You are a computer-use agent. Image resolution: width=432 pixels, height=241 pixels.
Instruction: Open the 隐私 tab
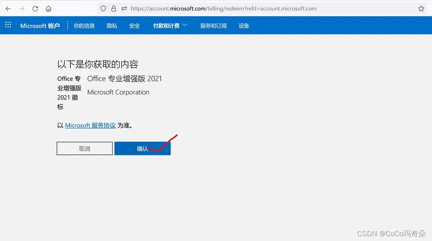tap(112, 26)
